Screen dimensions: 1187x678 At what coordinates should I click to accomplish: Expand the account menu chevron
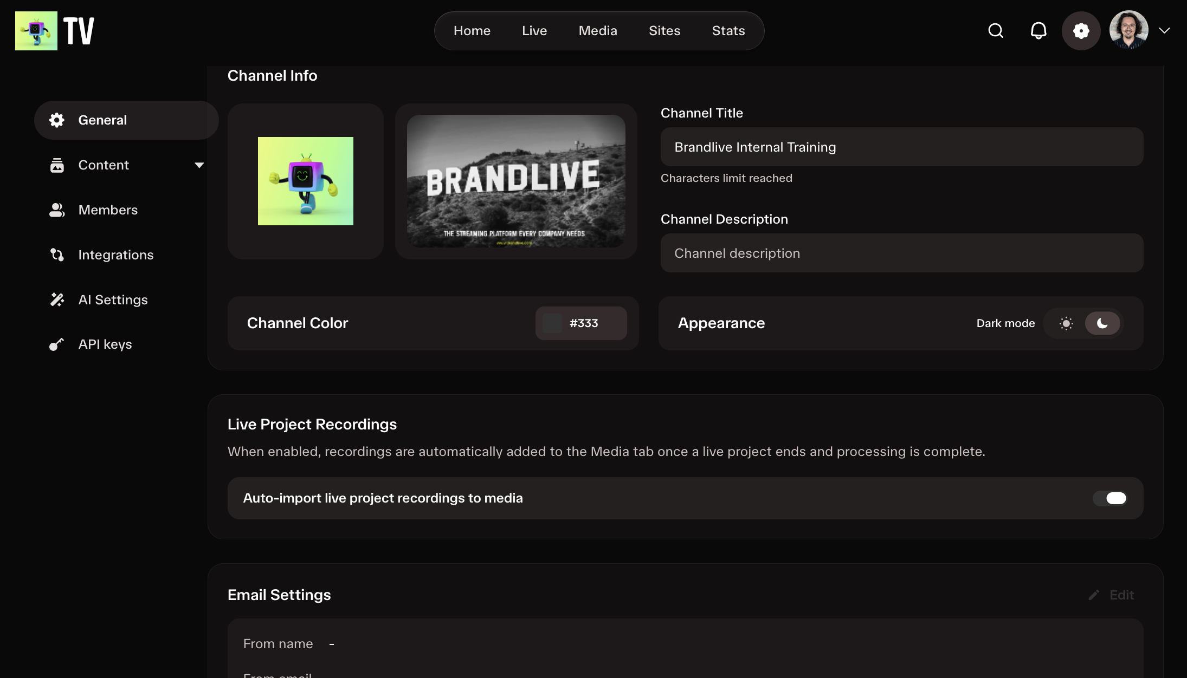(x=1164, y=31)
